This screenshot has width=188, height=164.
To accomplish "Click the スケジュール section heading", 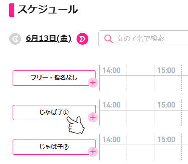I will pyautogui.click(x=48, y=10).
